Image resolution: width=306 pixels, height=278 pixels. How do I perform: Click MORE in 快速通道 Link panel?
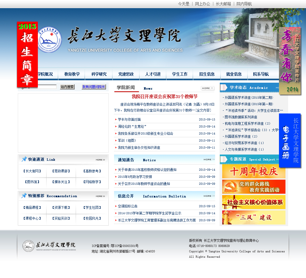click(100, 160)
